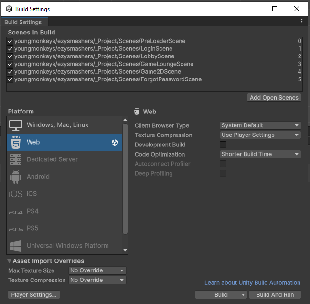Image resolution: width=310 pixels, height=304 pixels.
Task: Uncheck the PreLoaderScene scene checkbox
Action: click(x=10, y=41)
